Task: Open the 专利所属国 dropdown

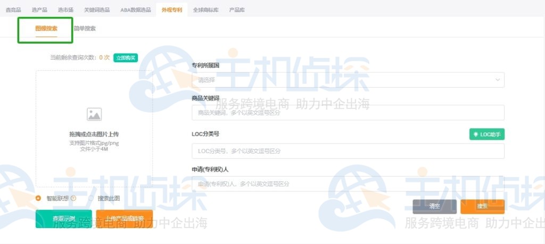Action: click(348, 80)
